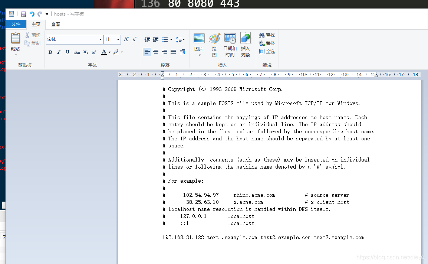Increase paragraph indent

pos(156,40)
